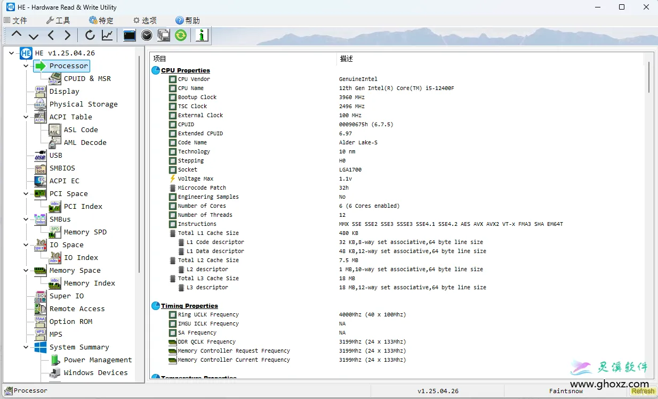The width and height of the screenshot is (658, 399).
Task: Select the Memory SPD icon
Action: 55,232
